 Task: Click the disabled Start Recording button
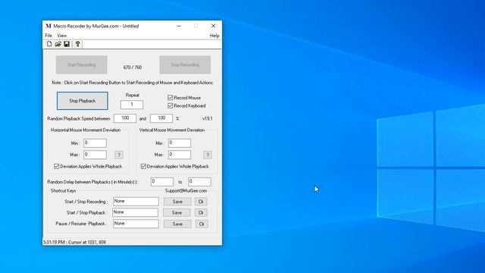click(82, 64)
